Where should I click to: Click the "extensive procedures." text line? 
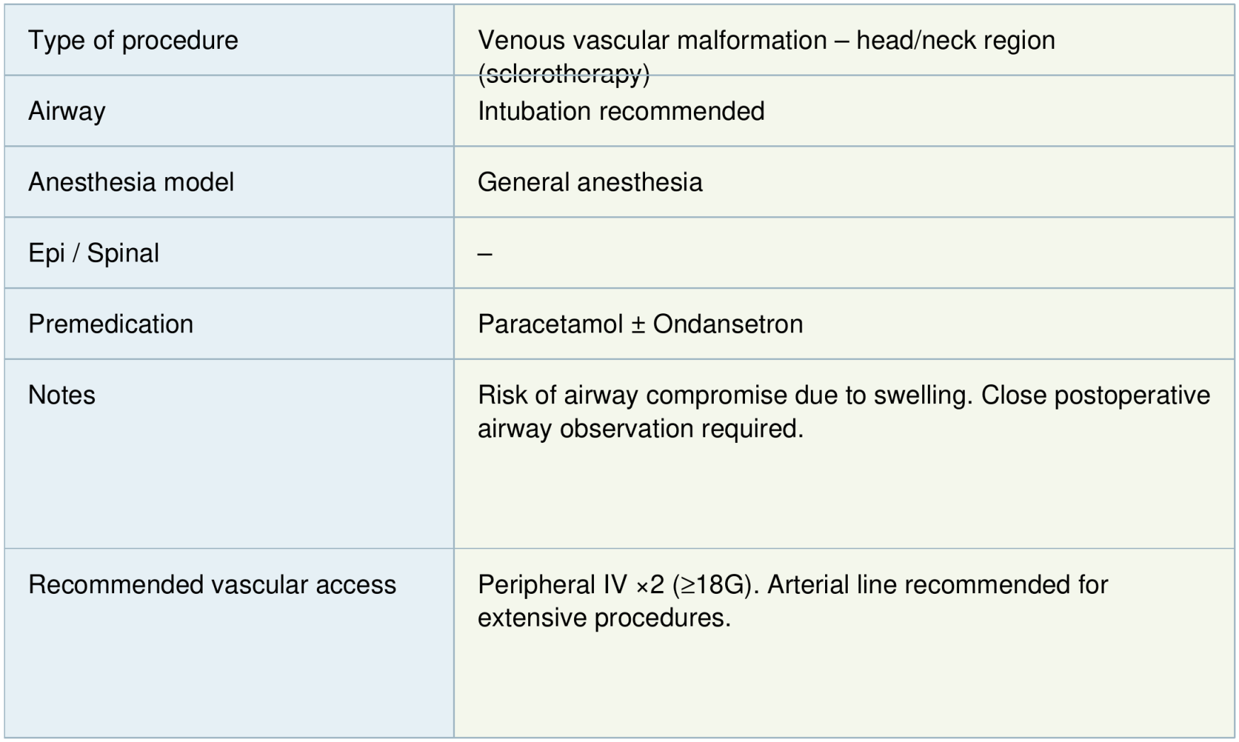pyautogui.click(x=604, y=618)
